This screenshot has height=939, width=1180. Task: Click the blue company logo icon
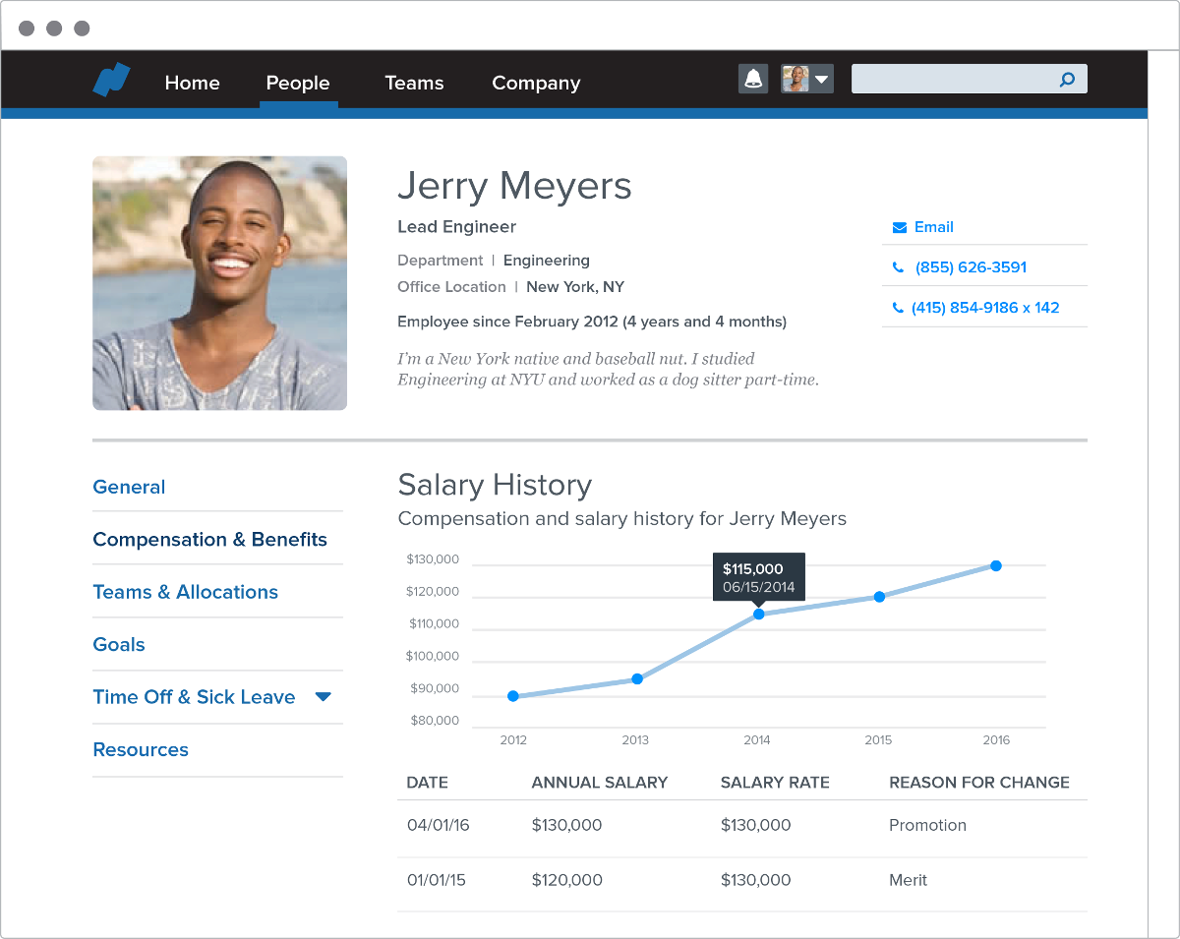point(112,80)
